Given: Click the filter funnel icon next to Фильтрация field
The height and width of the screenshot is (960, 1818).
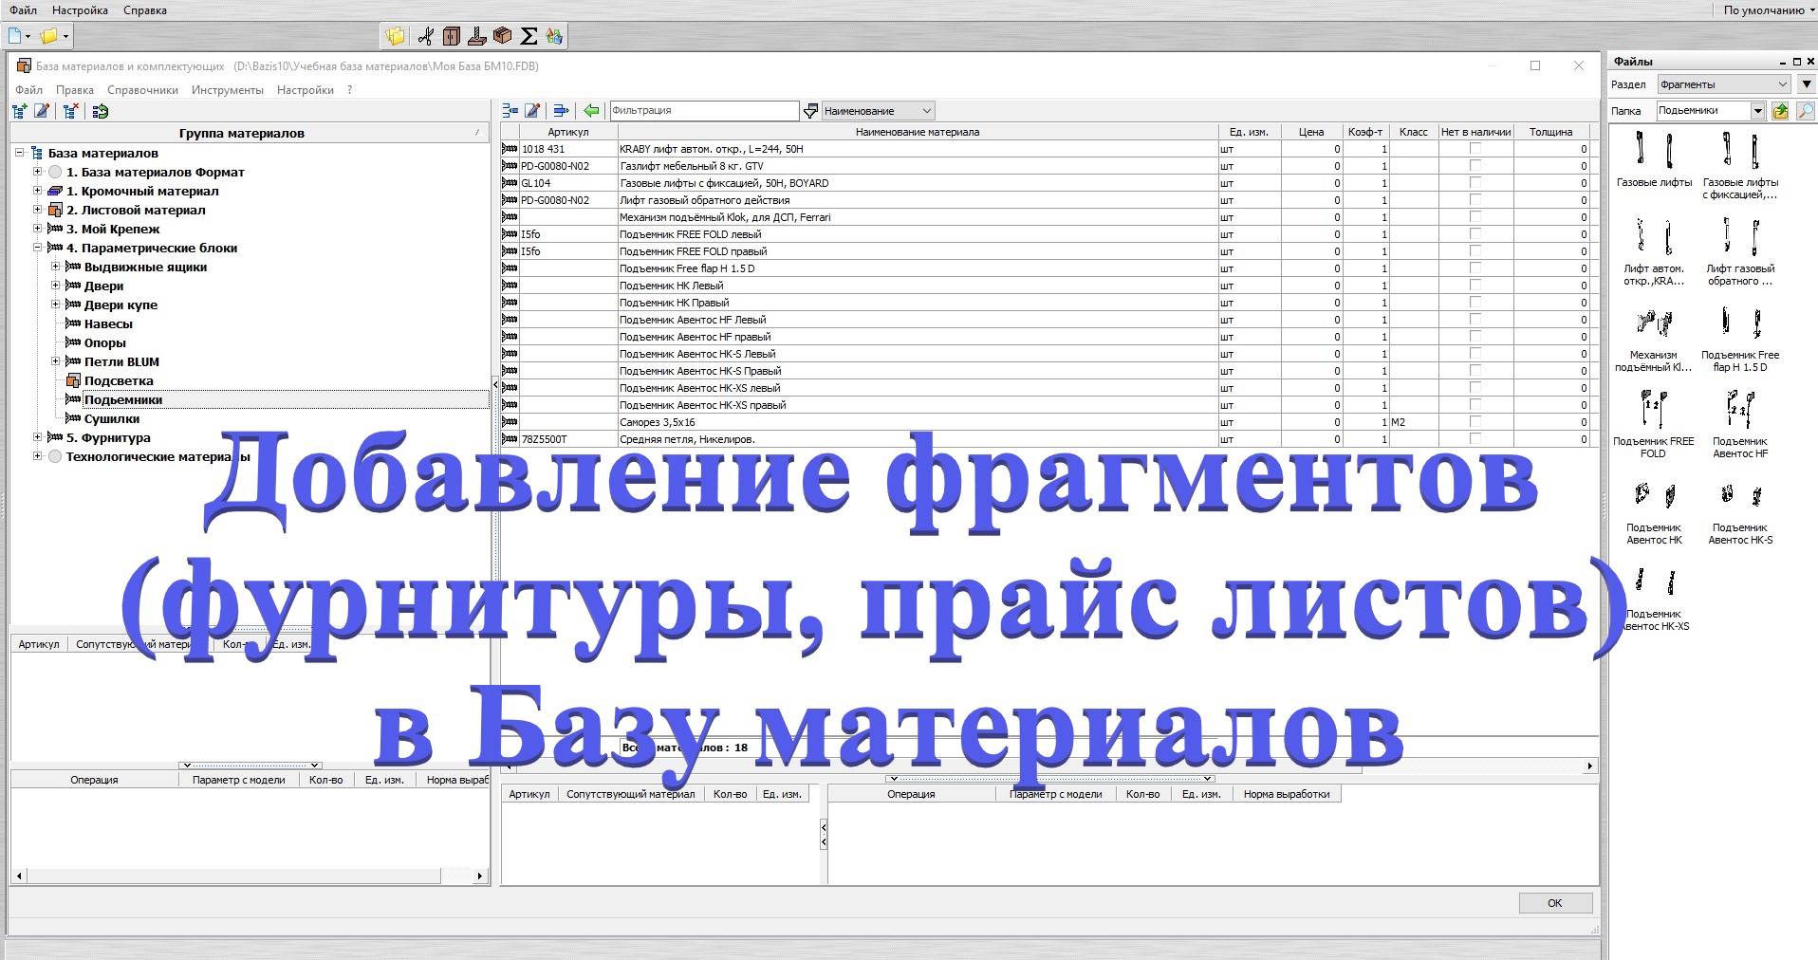Looking at the screenshot, I should coord(809,110).
